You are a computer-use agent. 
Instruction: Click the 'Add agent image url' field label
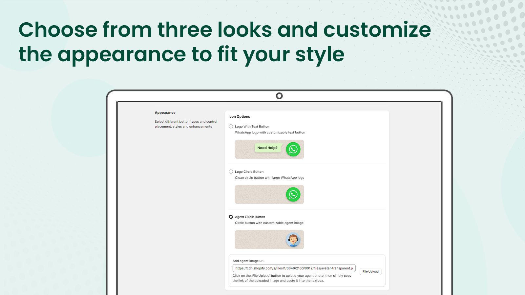click(x=248, y=261)
